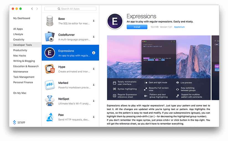Click the CodeRunner app icon

(x=50, y=37)
